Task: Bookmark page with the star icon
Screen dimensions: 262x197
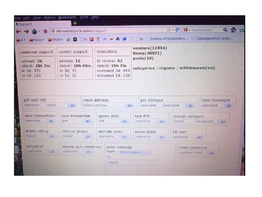Action: click(x=169, y=30)
